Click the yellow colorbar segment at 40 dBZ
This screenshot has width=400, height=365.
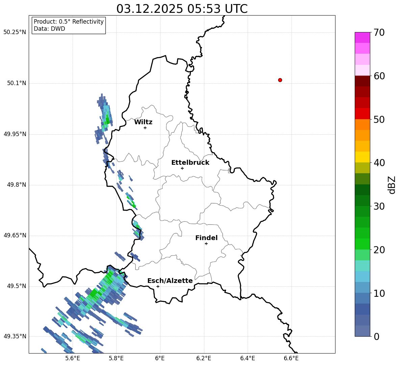[x=362, y=157]
